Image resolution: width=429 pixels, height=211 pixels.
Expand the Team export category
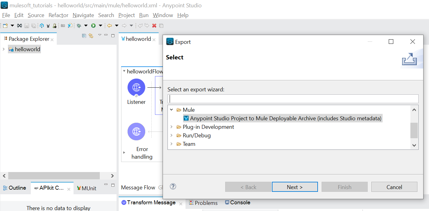point(171,144)
